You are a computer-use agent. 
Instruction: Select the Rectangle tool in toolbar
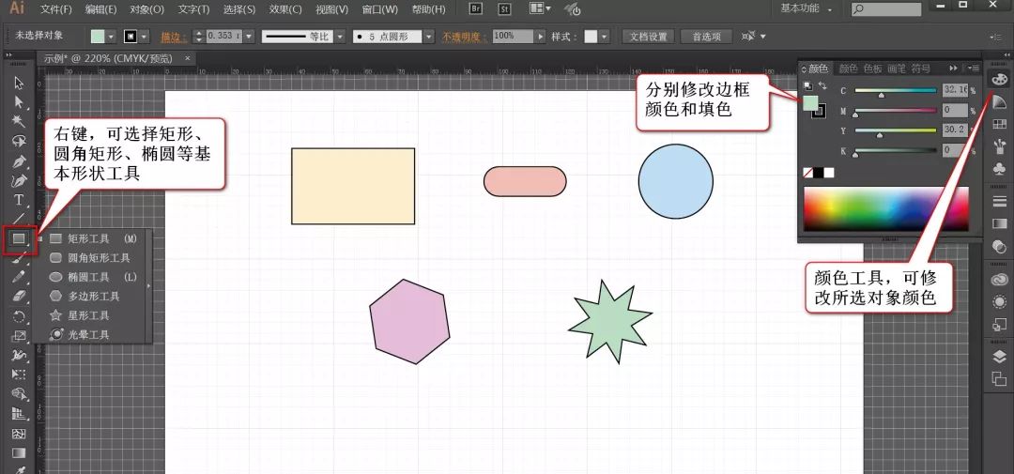pos(19,238)
